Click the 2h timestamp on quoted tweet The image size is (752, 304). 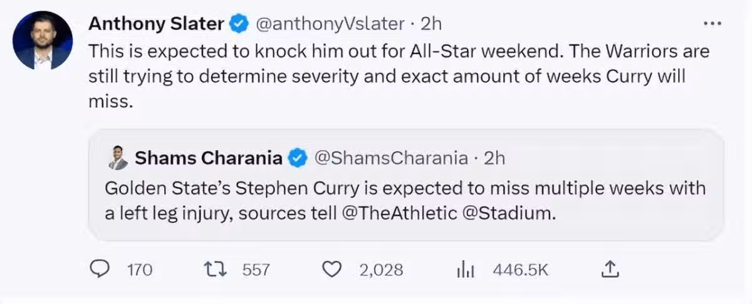coord(493,158)
